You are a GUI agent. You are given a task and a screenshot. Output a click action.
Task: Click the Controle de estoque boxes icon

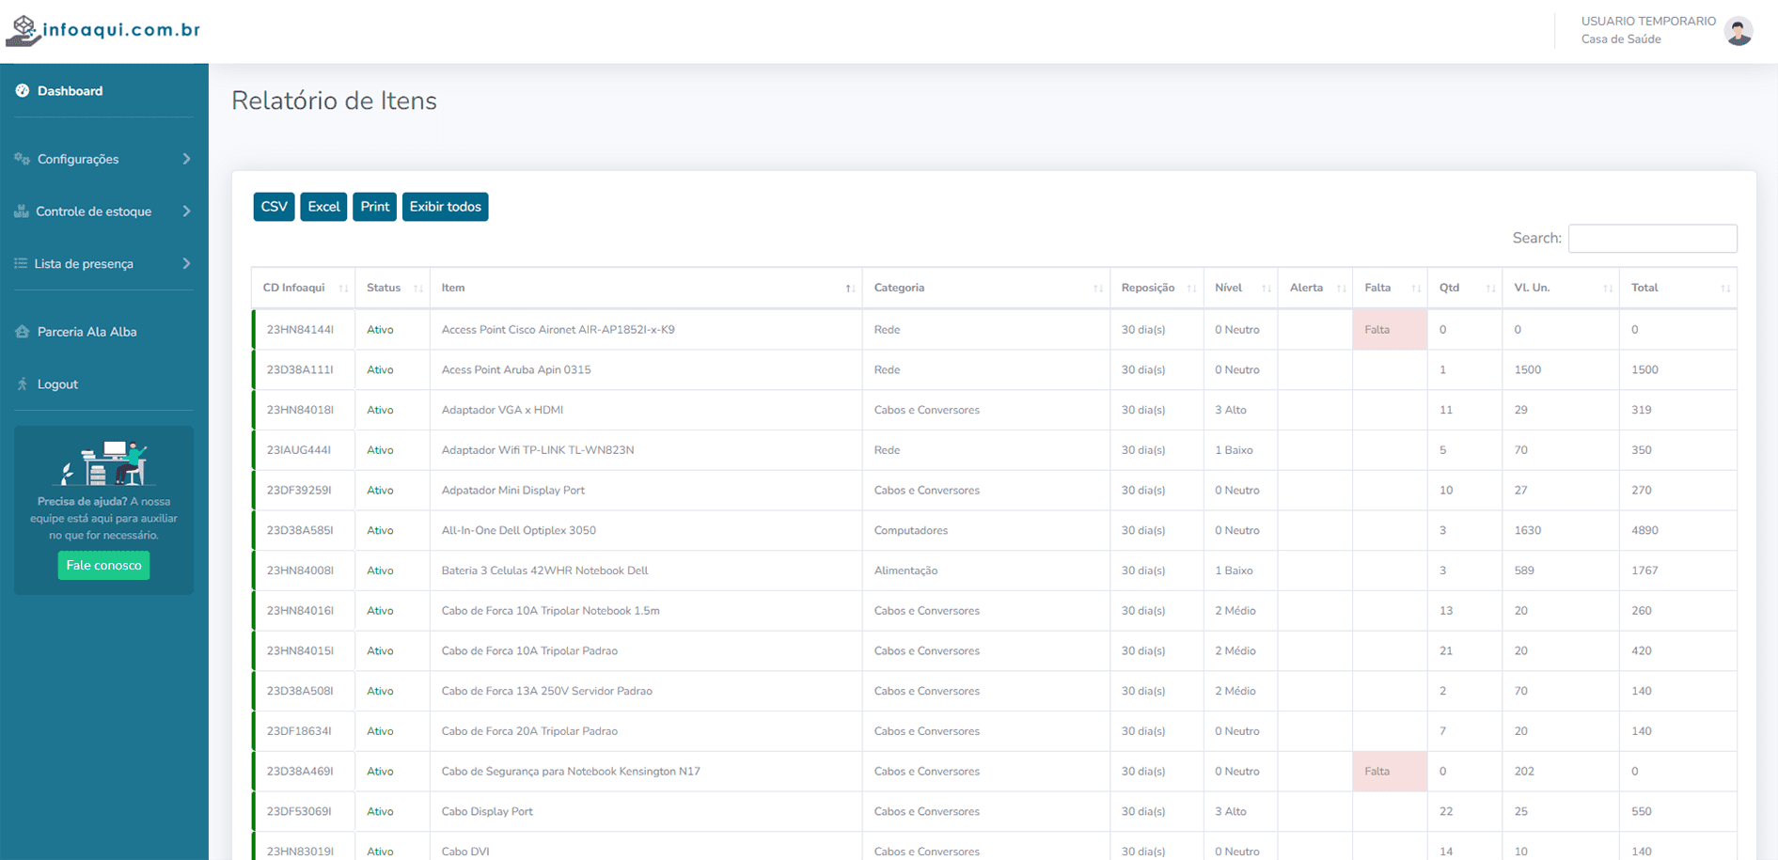point(22,211)
